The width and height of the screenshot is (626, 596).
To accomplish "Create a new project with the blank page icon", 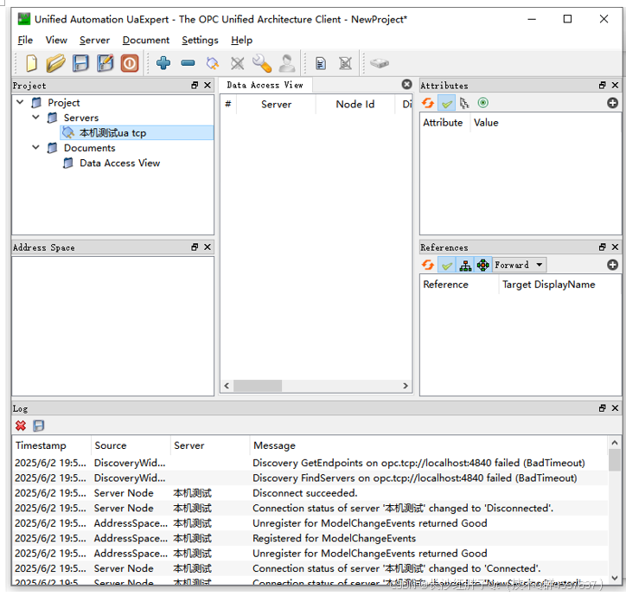I will 31,63.
